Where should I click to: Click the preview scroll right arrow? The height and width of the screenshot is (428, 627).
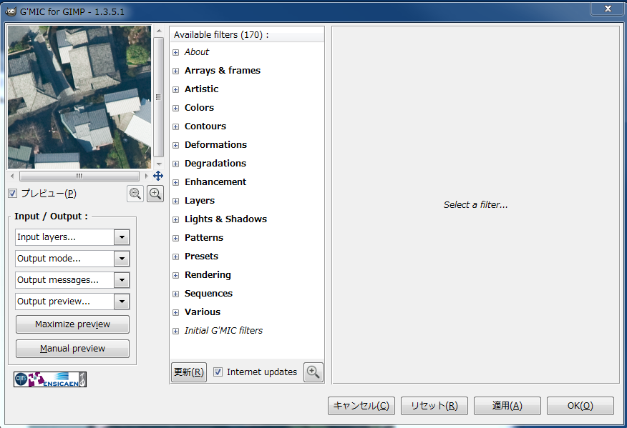[146, 176]
